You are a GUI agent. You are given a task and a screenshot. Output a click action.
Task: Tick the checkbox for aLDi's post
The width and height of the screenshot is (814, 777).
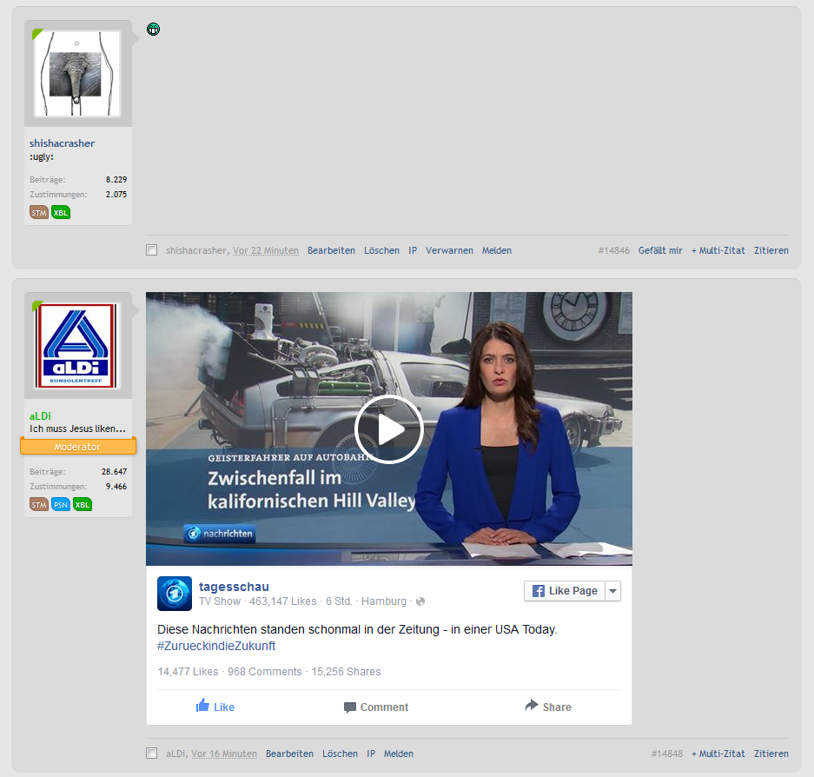151,754
